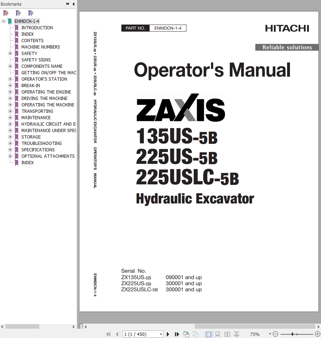Switch to continuous facing layout
Screen dimensions: 321x338
coord(236,334)
